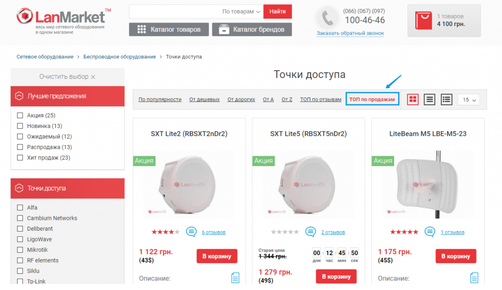Check the Siklu brand filter
Screen dimensions: 502x290
(20, 271)
